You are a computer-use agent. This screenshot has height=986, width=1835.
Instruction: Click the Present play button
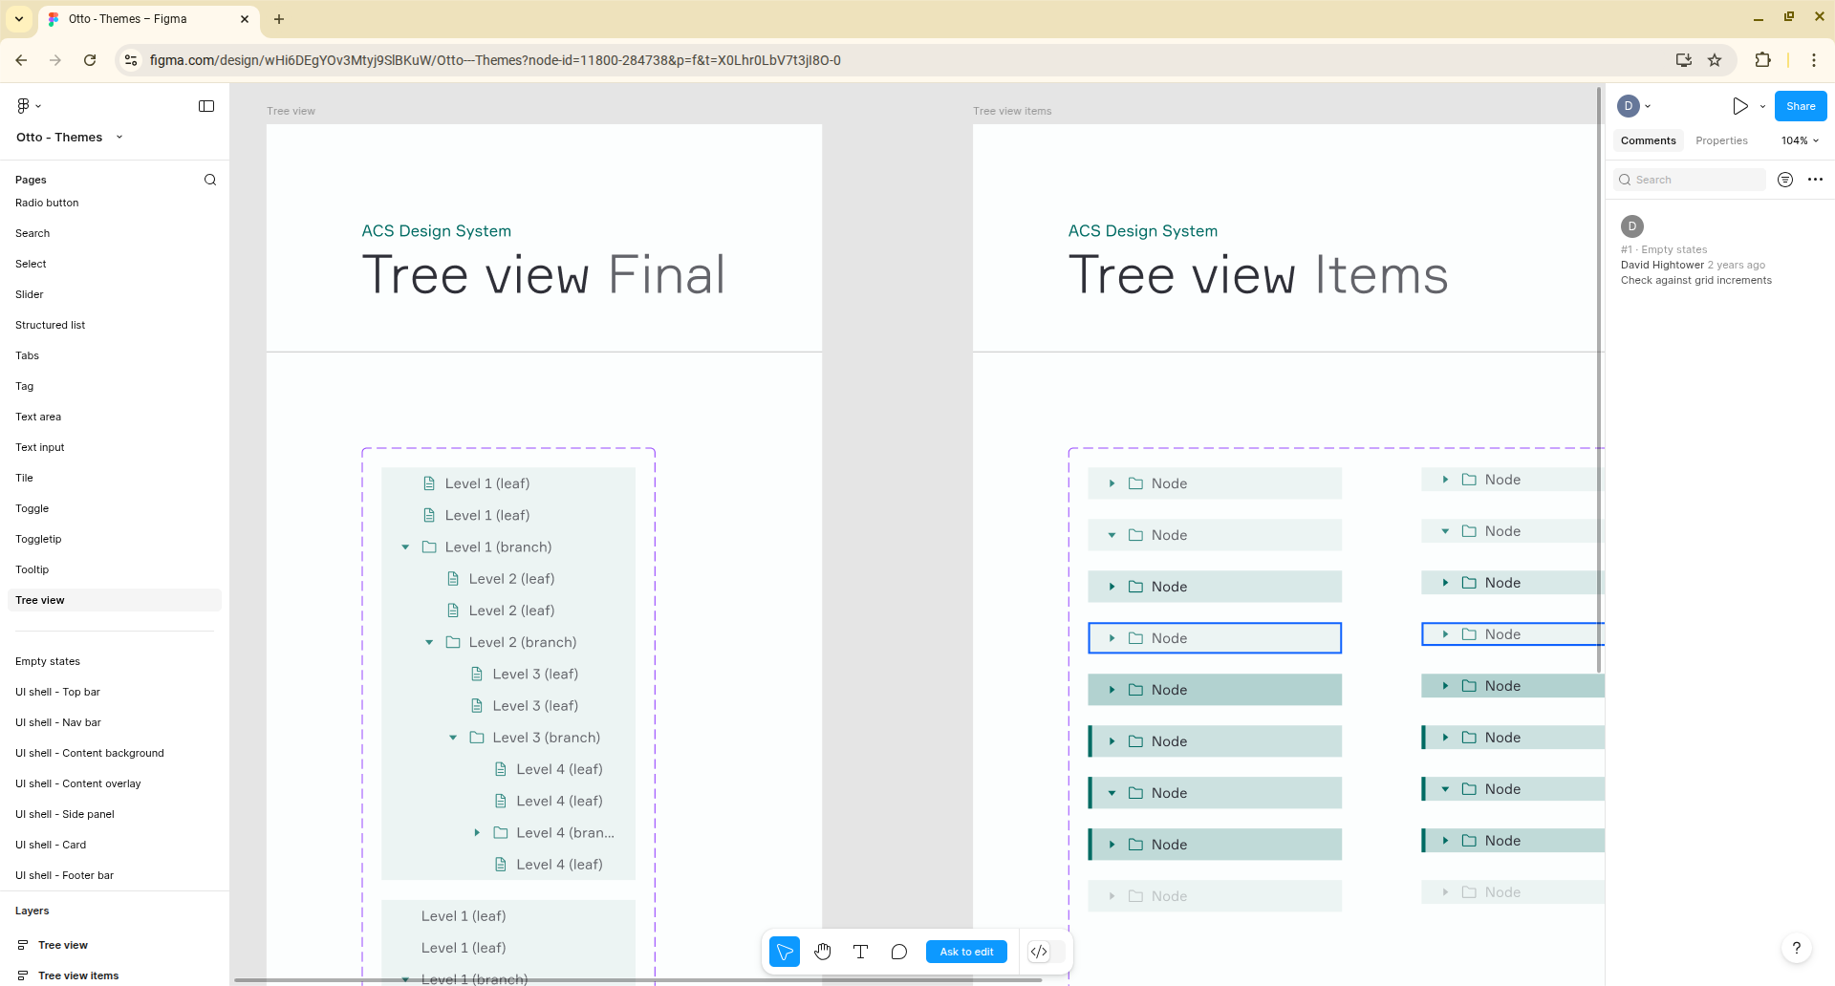click(x=1740, y=106)
